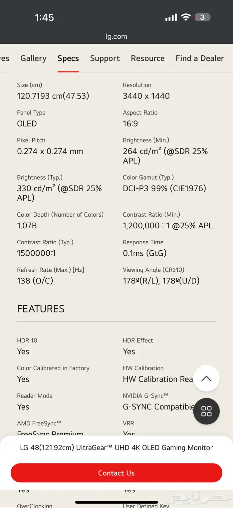The width and height of the screenshot is (233, 508).
Task: Tap the 1:45 clock in status bar
Action: [44, 17]
